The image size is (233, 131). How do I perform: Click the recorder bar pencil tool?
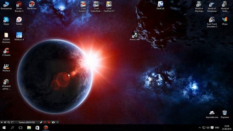[41, 122]
